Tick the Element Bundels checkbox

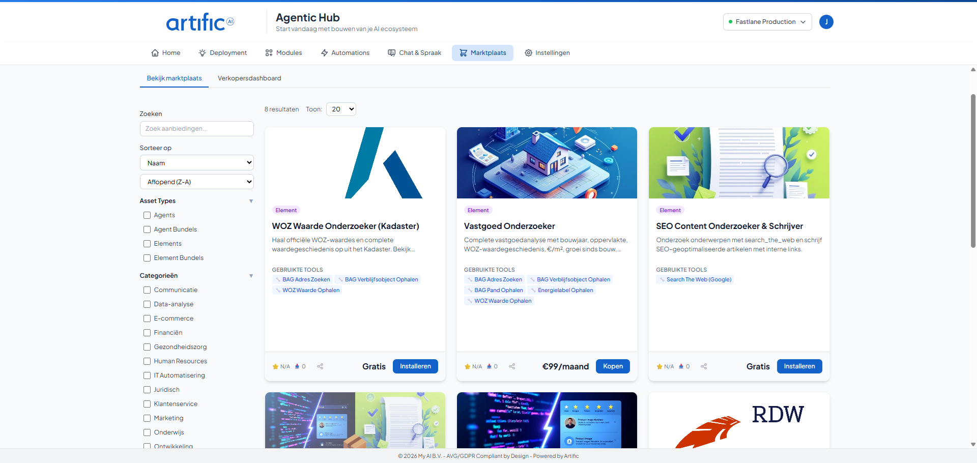pyautogui.click(x=147, y=258)
